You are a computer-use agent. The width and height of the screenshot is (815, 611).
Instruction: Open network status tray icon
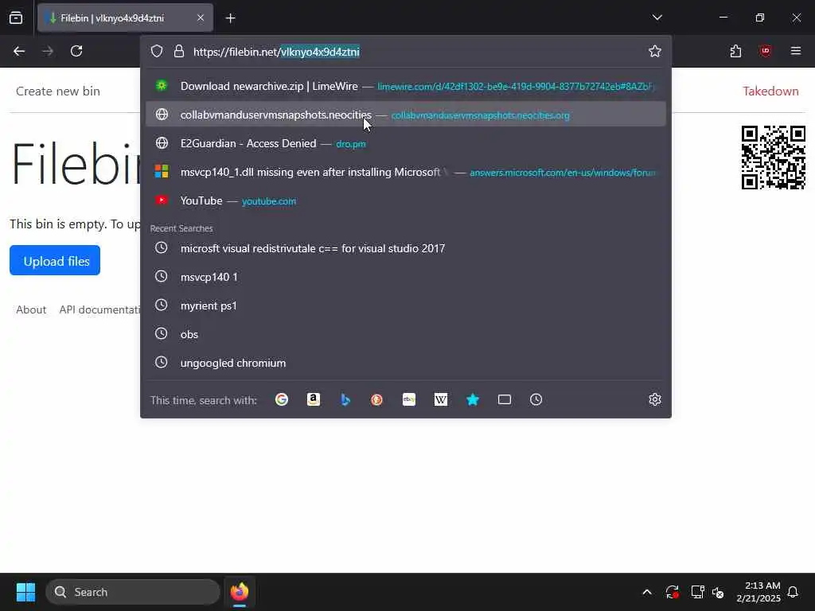tap(697, 592)
